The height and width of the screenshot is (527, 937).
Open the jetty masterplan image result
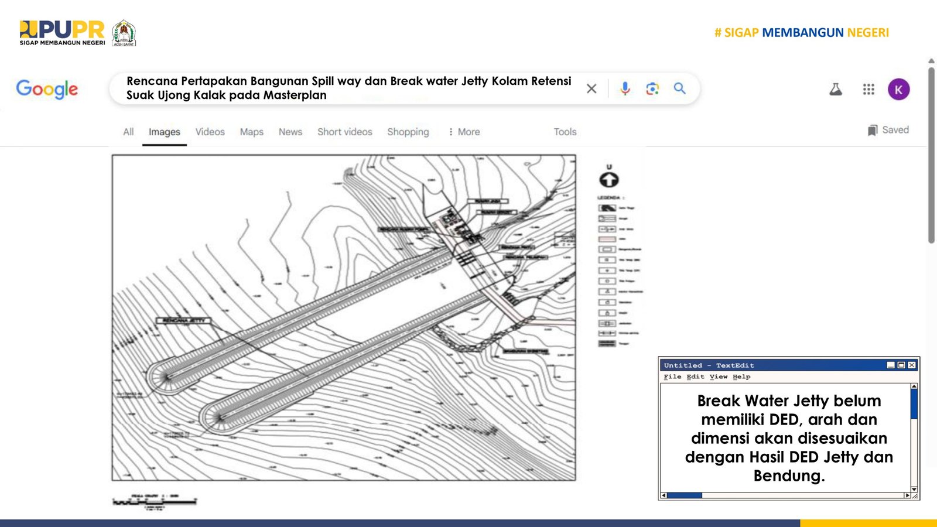(344, 318)
